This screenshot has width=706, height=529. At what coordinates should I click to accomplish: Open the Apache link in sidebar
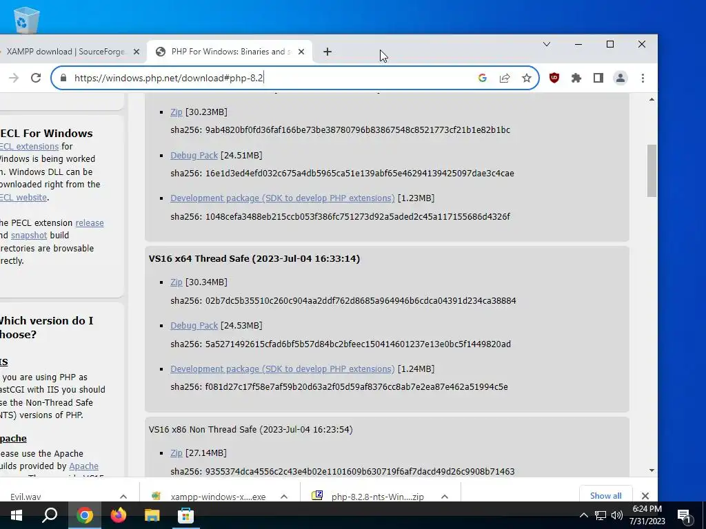[83, 466]
